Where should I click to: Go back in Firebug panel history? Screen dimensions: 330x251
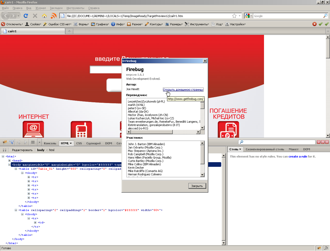click(x=19, y=142)
